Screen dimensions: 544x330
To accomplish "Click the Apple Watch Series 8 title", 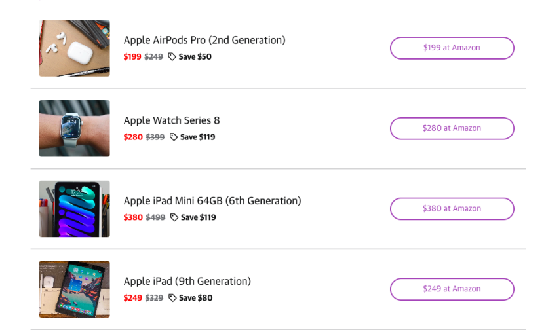I will [172, 120].
